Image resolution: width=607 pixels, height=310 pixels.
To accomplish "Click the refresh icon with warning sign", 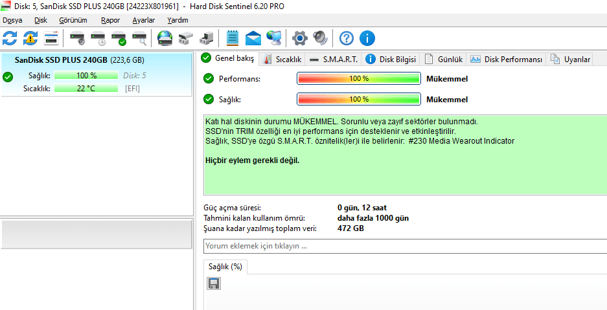I will click(30, 38).
